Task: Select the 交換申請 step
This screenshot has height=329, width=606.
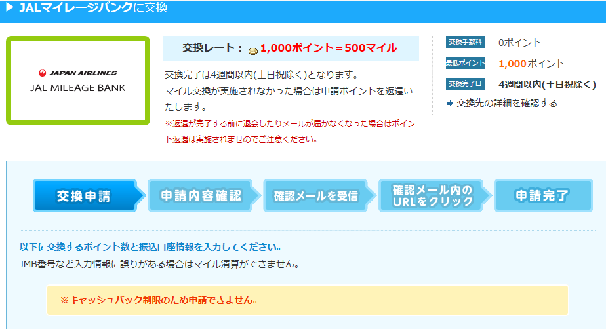Action: [89, 195]
